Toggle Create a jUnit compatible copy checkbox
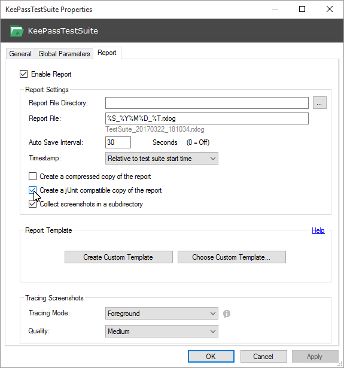This screenshot has width=344, height=368. tap(33, 190)
